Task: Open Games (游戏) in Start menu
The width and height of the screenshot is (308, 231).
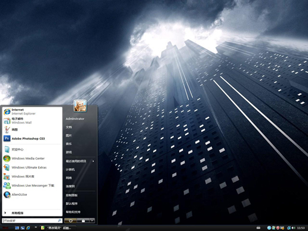Action: [69, 152]
